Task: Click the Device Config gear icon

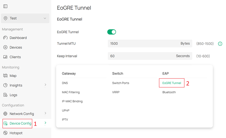Action: click(x=5, y=123)
